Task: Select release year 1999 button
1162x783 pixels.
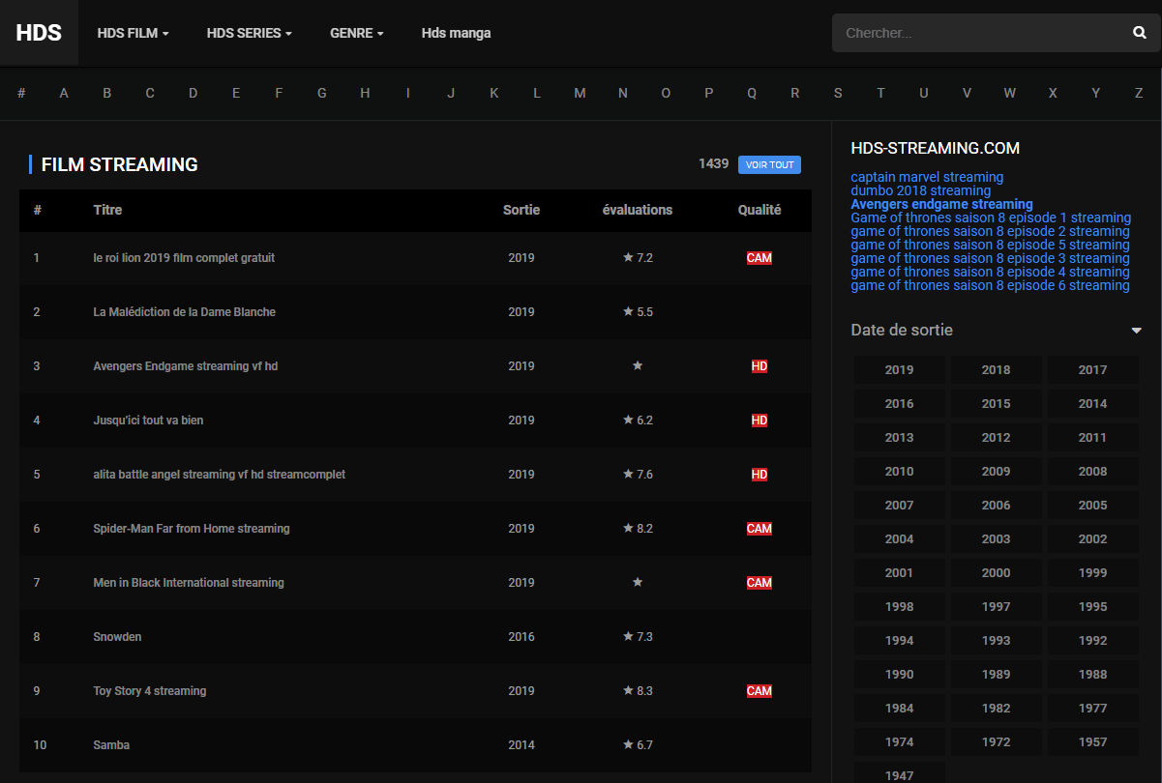Action: point(1092,573)
